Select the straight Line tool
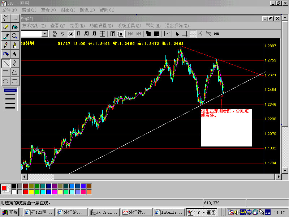 click(x=6, y=63)
